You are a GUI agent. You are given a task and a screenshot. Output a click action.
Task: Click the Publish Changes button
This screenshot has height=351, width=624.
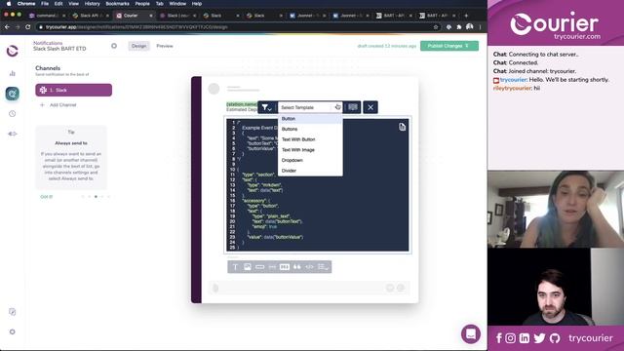448,46
